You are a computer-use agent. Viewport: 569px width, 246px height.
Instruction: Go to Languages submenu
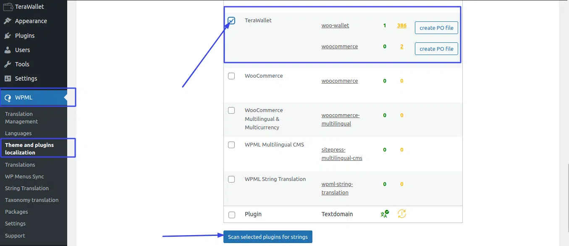pos(18,133)
